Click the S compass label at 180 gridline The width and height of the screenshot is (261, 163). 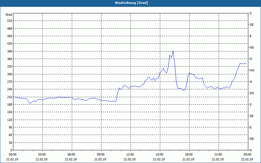(251, 105)
